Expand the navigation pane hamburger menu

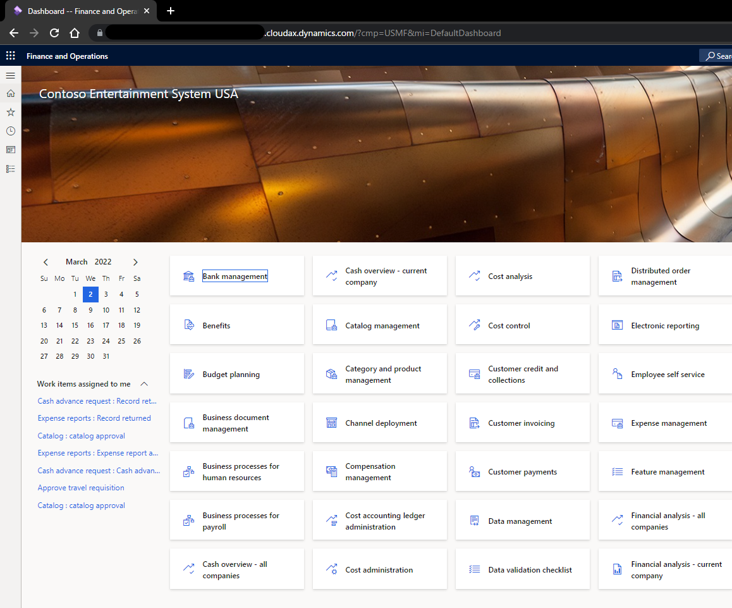tap(10, 75)
